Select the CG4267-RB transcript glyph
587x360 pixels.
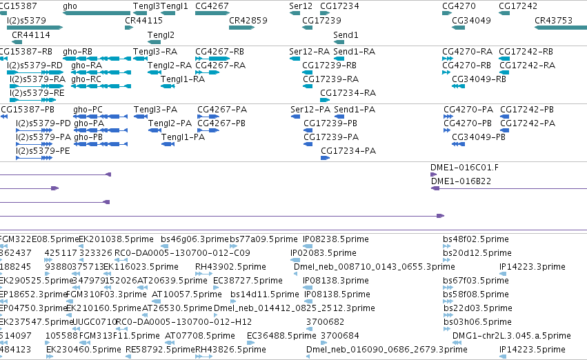point(212,59)
